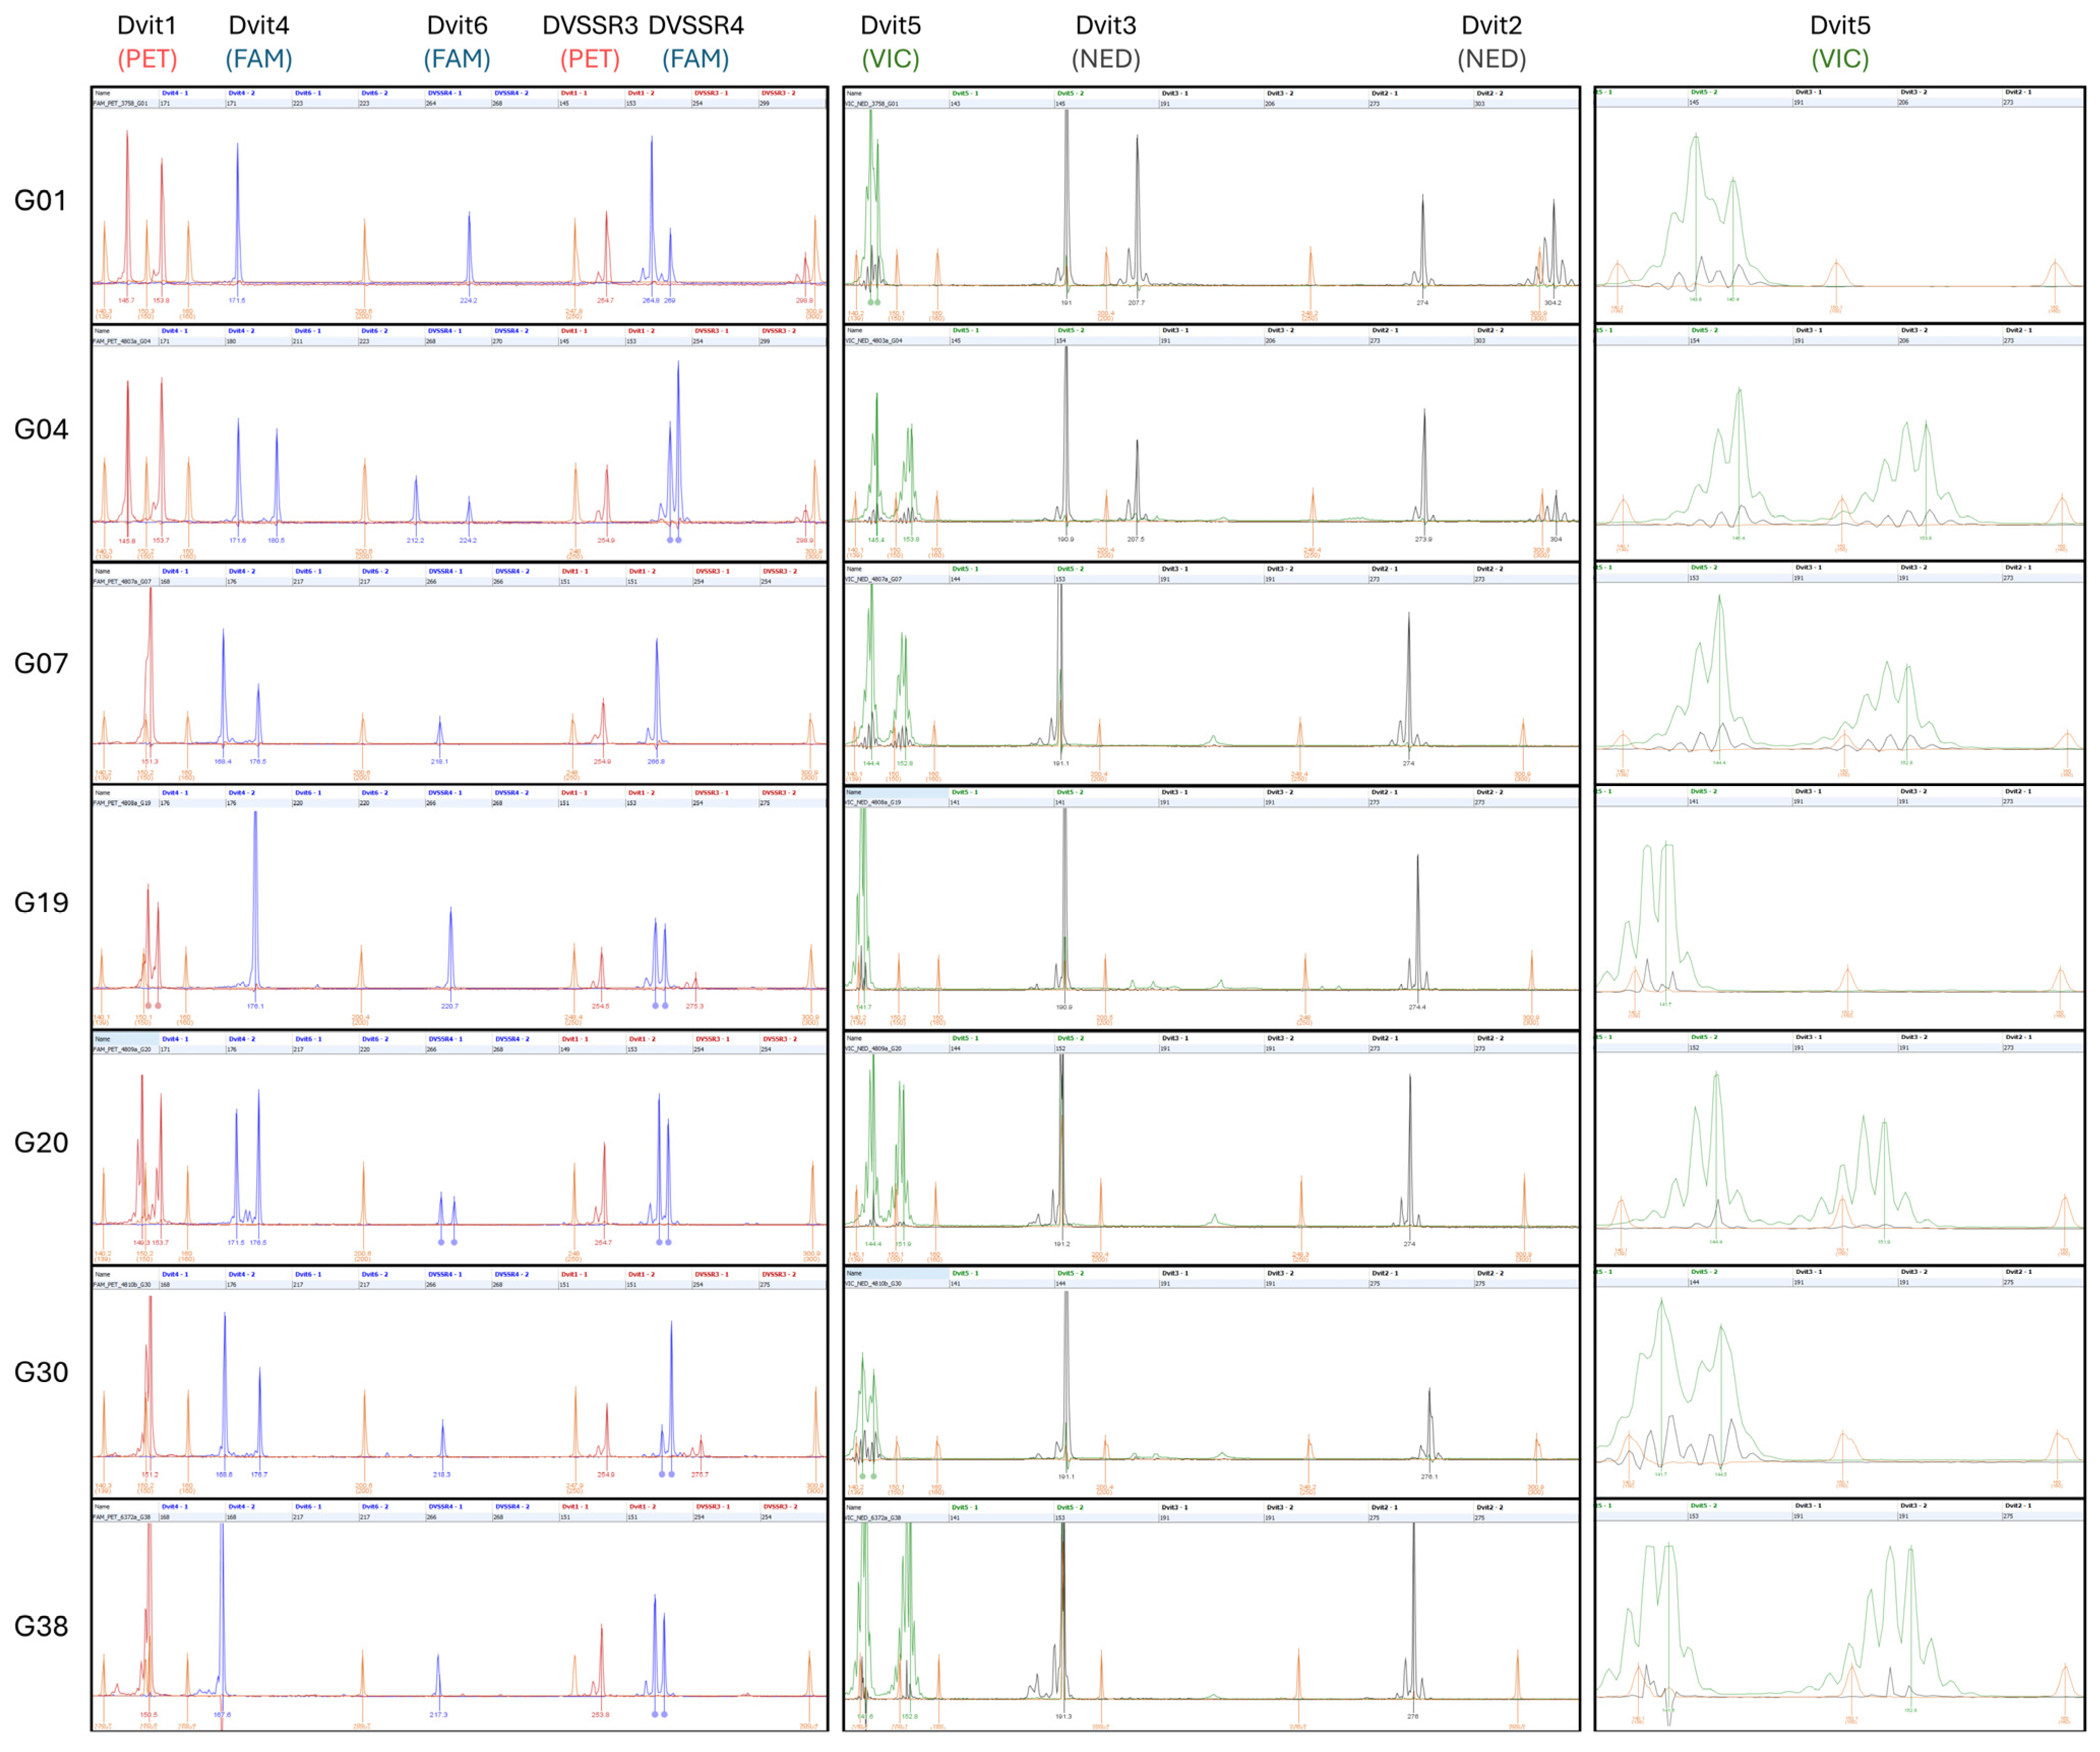Click 'Dvit4 - 1' table header in G01 panel
Image resolution: width=2100 pixels, height=1752 pixels.
175,93
